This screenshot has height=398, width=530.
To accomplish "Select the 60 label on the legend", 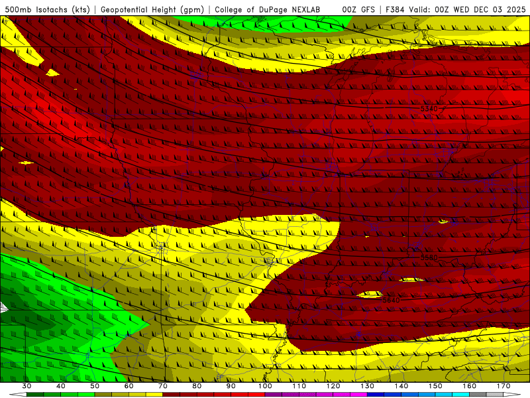I will pyautogui.click(x=129, y=386).
